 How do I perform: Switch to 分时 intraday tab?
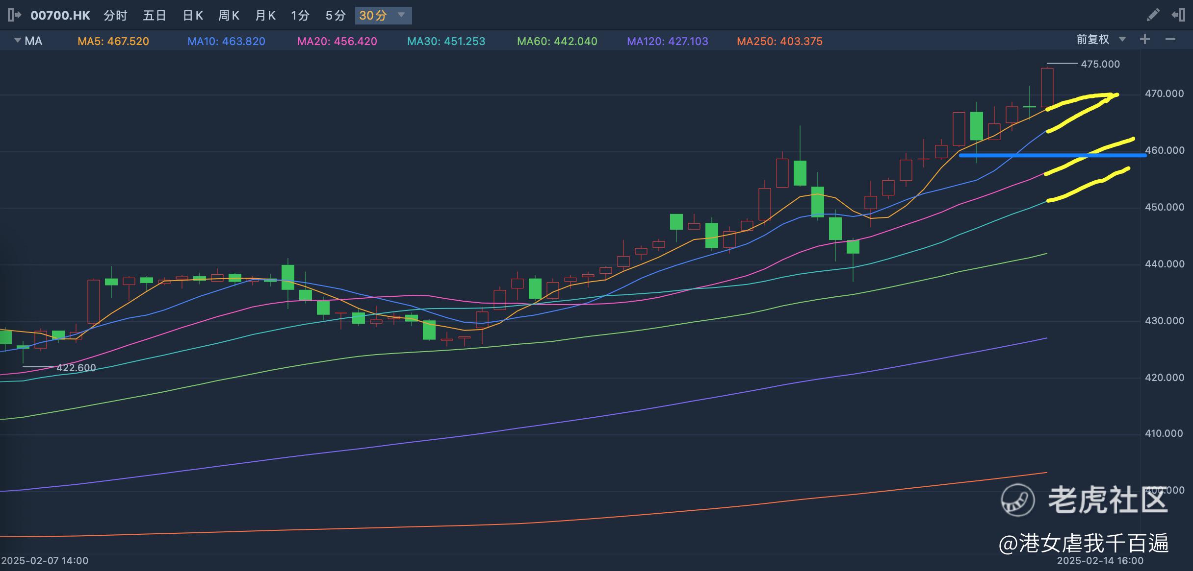pos(116,16)
